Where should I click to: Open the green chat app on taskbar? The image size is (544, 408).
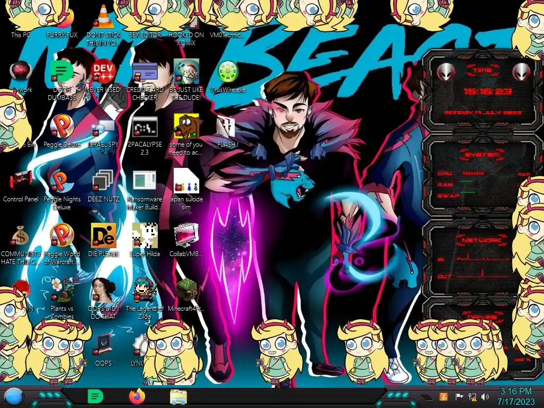click(x=96, y=396)
